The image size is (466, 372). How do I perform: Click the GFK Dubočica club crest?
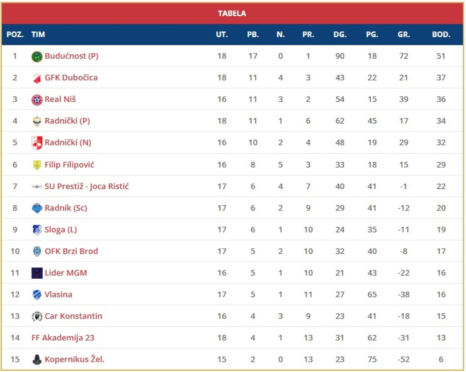pos(37,78)
